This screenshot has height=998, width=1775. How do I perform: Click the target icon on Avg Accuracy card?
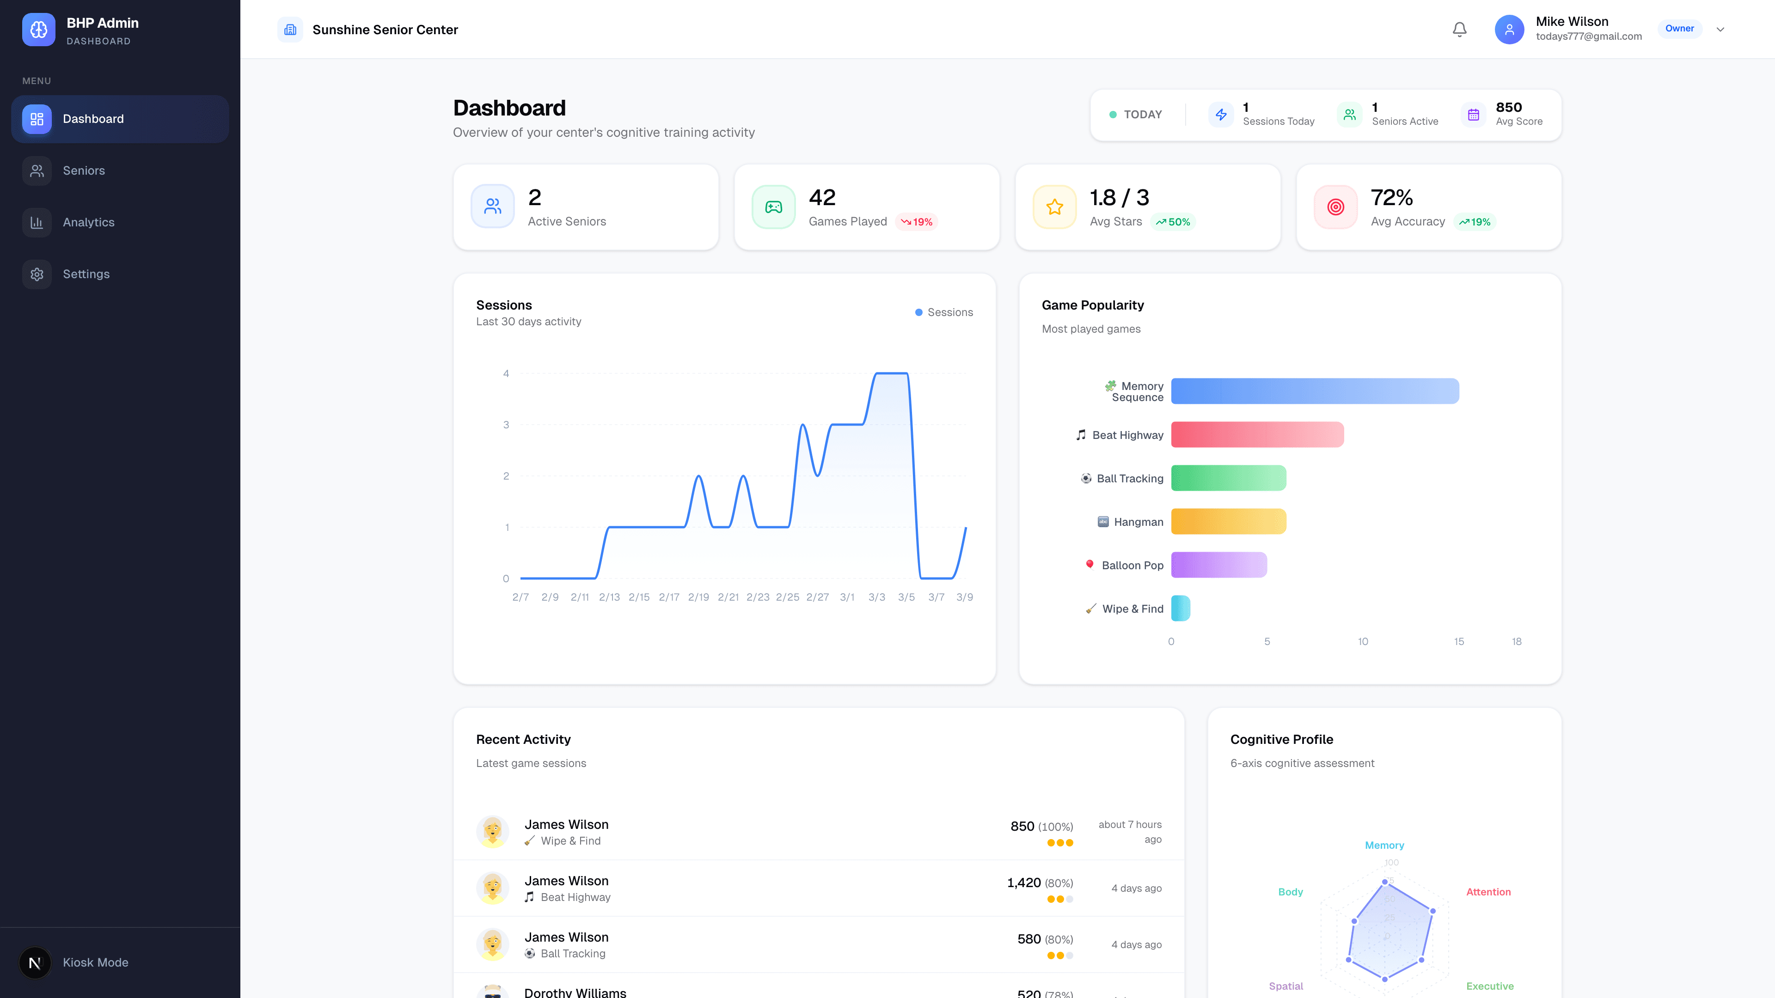1334,206
